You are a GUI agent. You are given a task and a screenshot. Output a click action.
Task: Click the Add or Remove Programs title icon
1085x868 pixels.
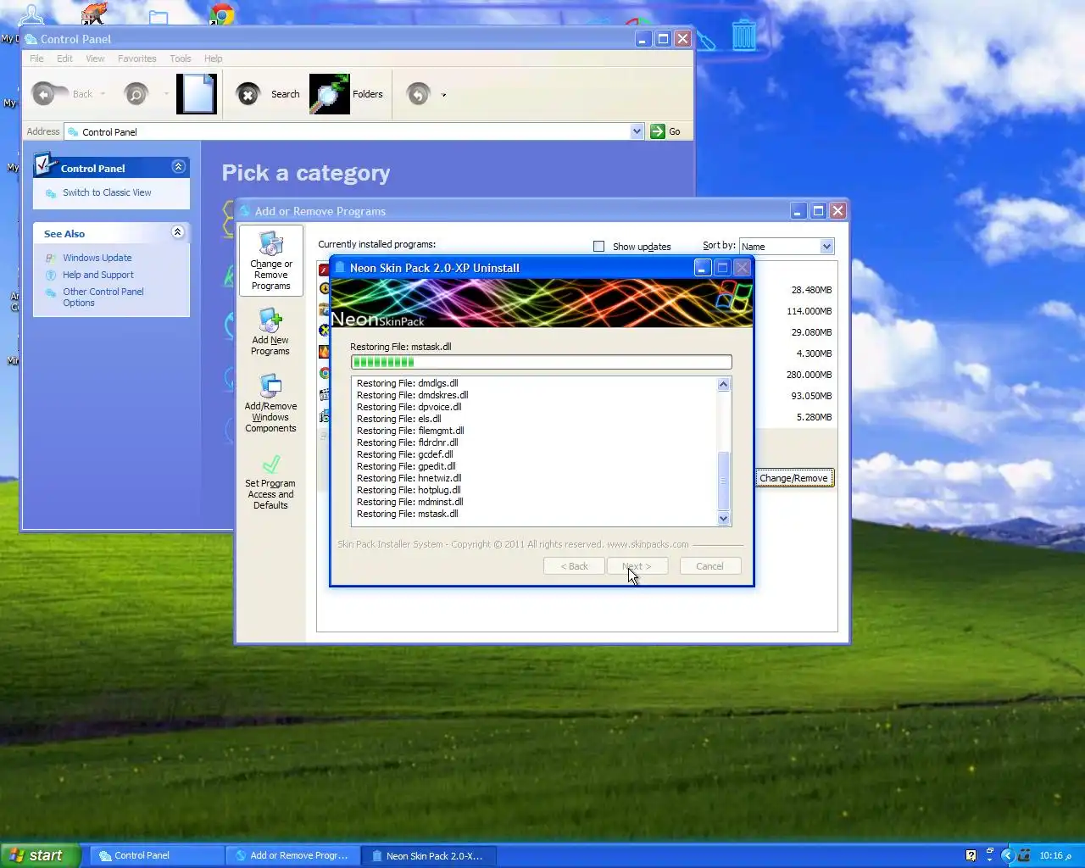245,211
